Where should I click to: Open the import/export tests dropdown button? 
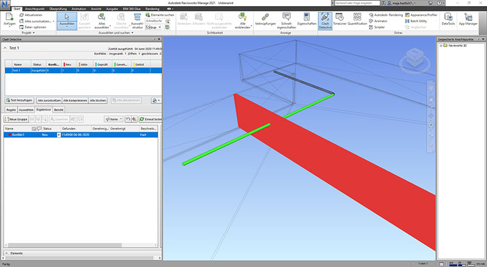click(x=156, y=101)
